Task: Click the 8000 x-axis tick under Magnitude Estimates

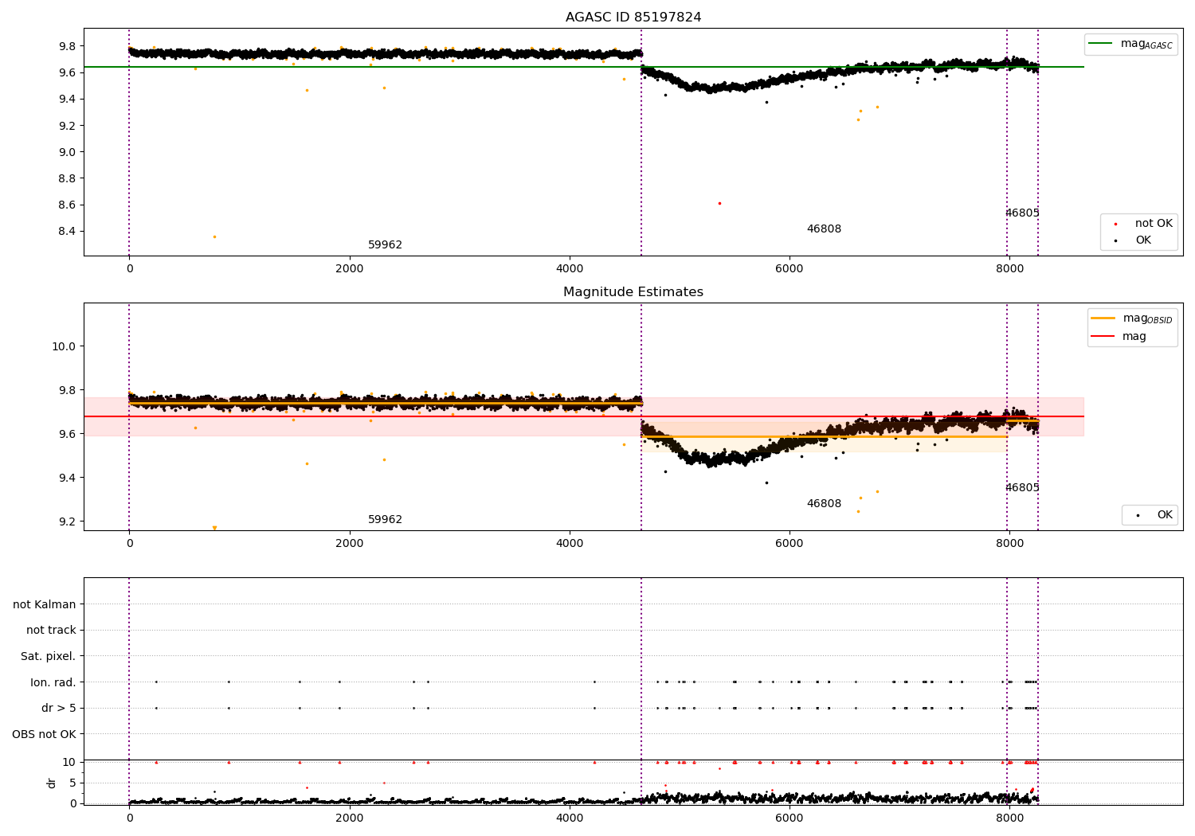Action: [x=1009, y=544]
